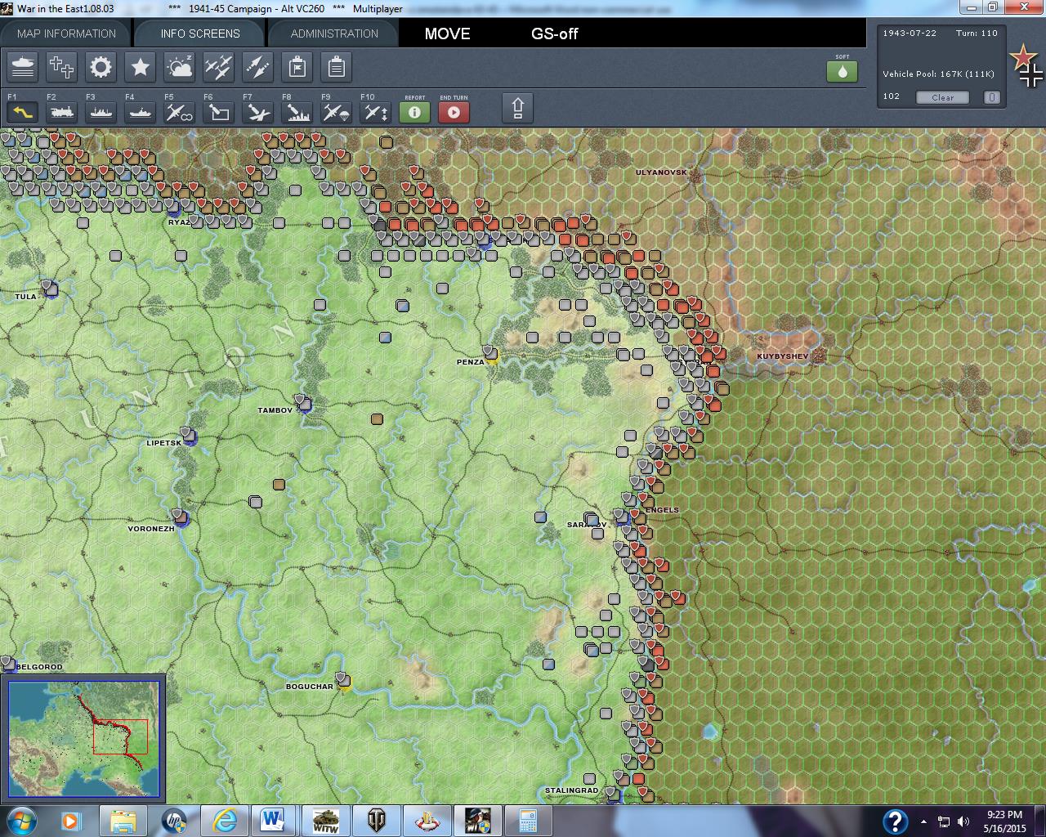1046x837 pixels.
Task: Open the INFO SCREENS tab
Action: (x=200, y=34)
